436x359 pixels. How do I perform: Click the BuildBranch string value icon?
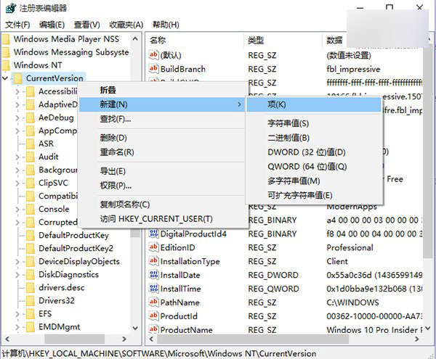pyautogui.click(x=153, y=69)
